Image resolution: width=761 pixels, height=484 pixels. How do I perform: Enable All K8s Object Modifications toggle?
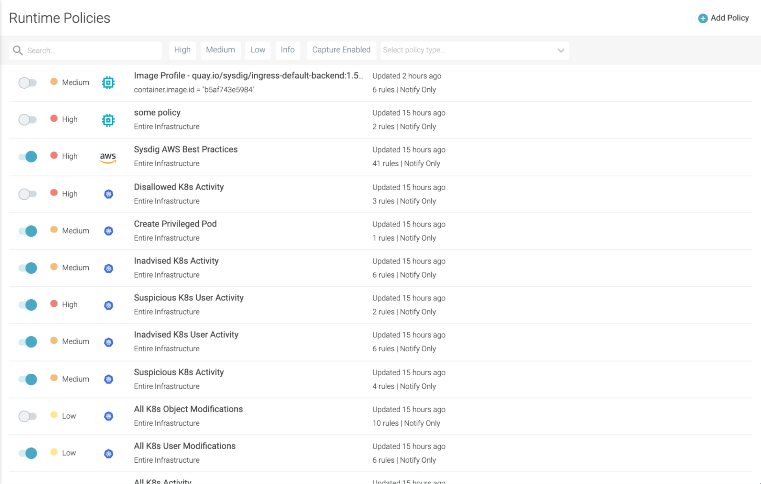27,416
